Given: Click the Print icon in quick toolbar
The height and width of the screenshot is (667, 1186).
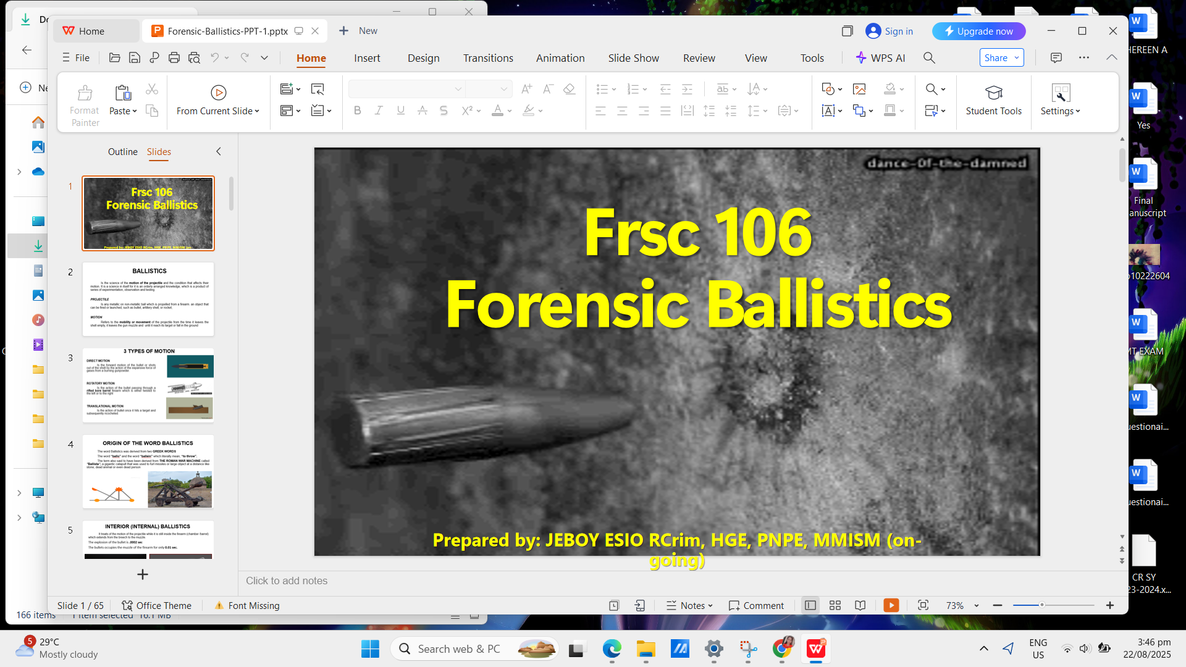Looking at the screenshot, I should tap(174, 57).
